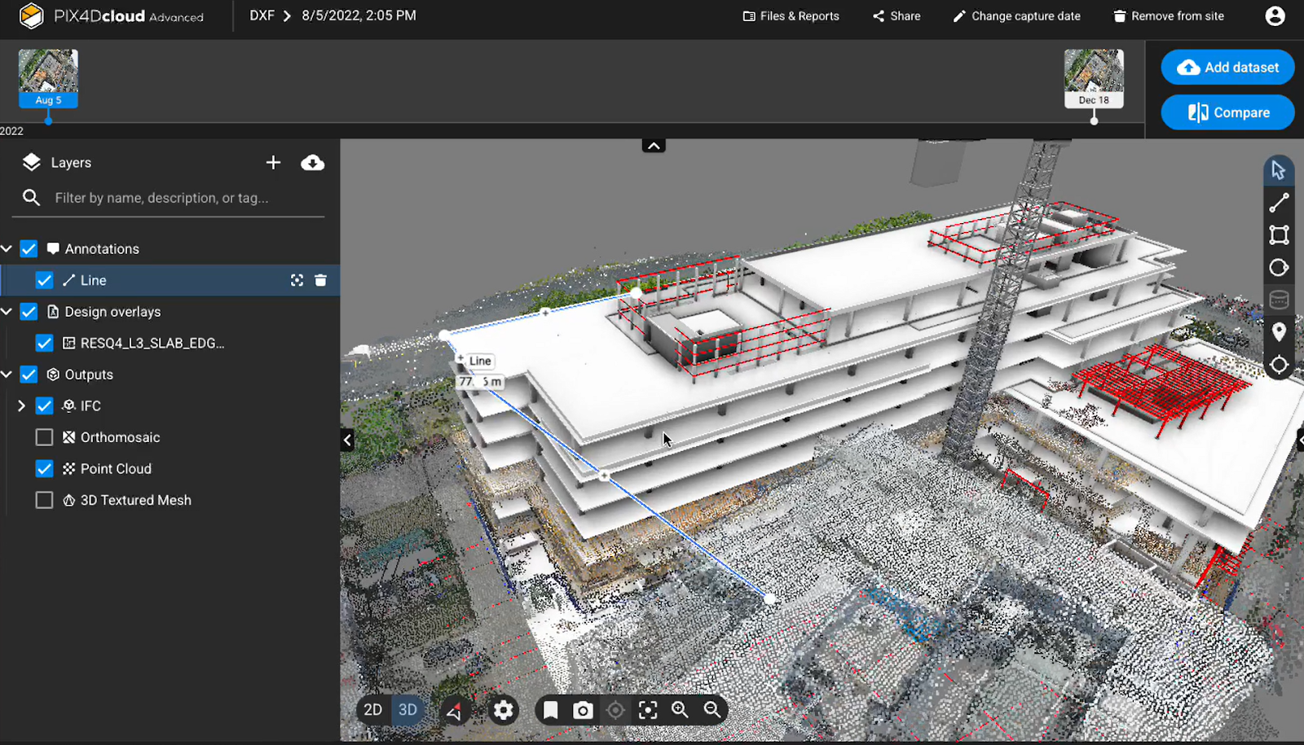Viewport: 1304px width, 745px height.
Task: Choose the volume measurement cylinder tool
Action: (1279, 300)
